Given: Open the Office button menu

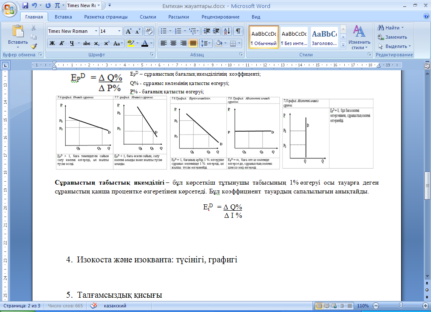Looking at the screenshot, I should tap(9, 10).
